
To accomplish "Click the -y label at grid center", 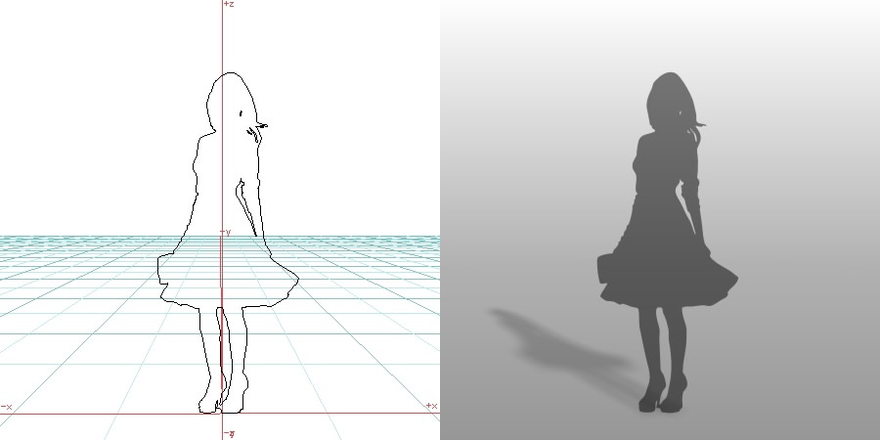I will (225, 233).
